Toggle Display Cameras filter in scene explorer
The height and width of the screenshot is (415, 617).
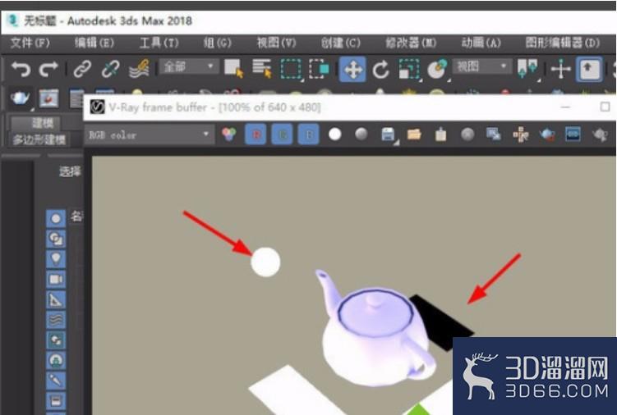click(56, 280)
